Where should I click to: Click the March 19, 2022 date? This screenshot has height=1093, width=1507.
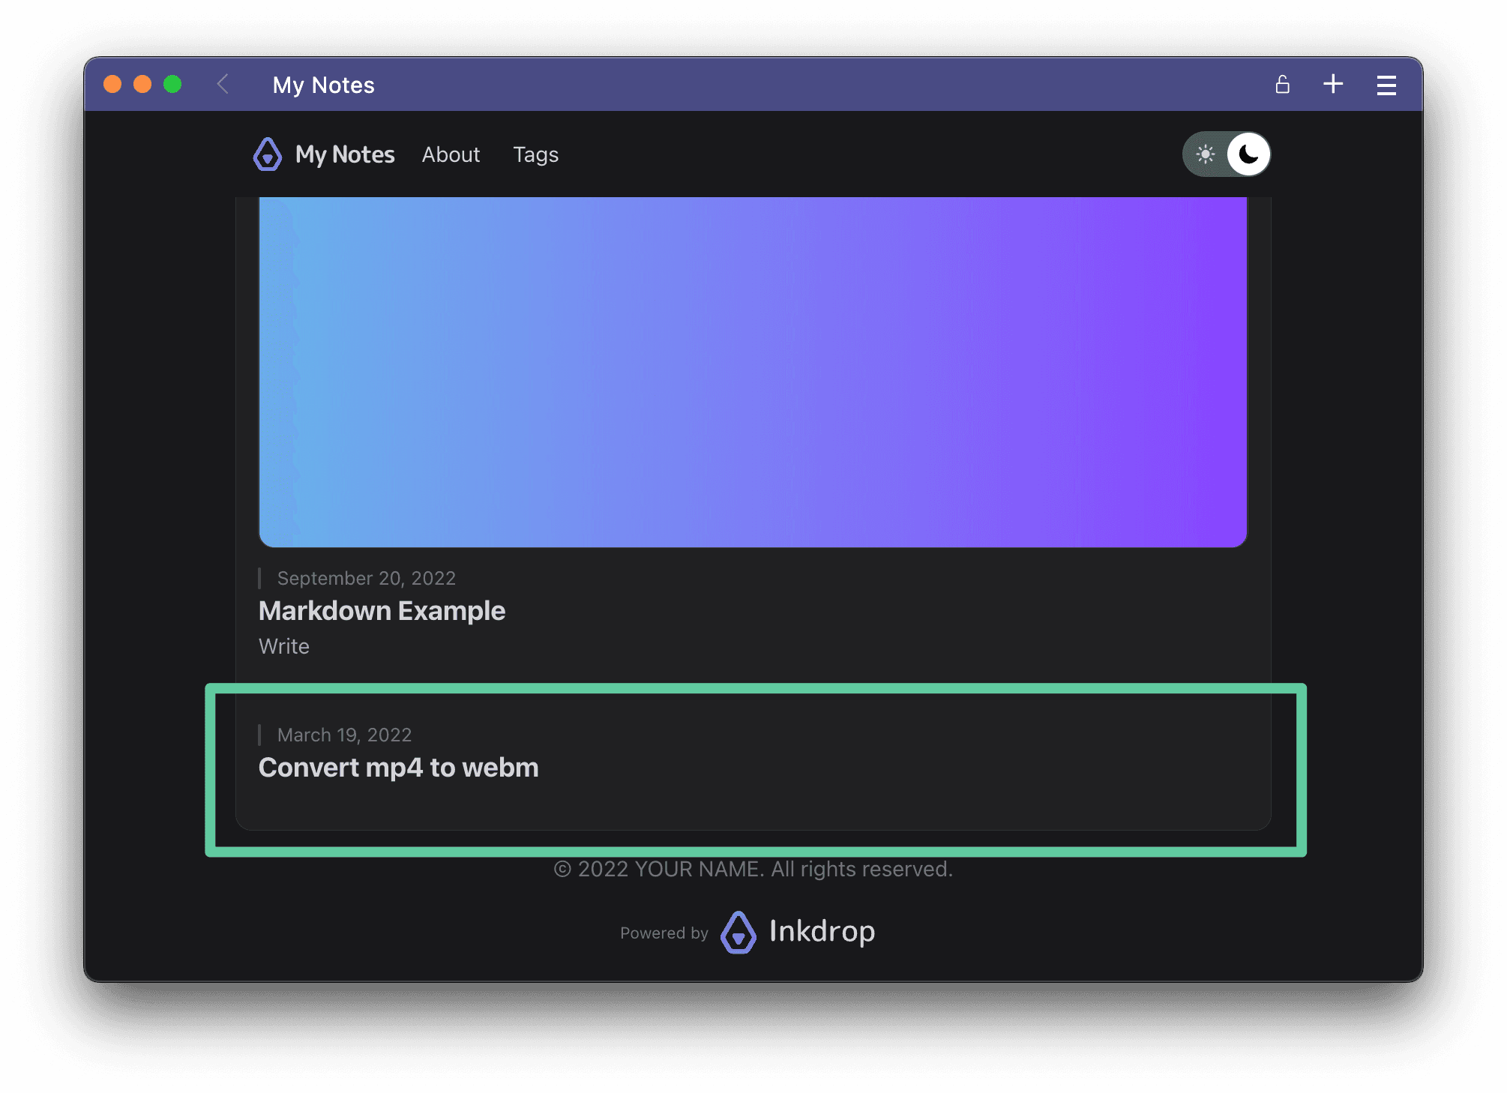click(344, 735)
